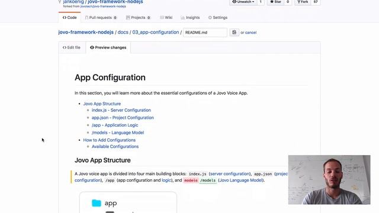Open the forked-from jovotech repository link

point(103,7)
